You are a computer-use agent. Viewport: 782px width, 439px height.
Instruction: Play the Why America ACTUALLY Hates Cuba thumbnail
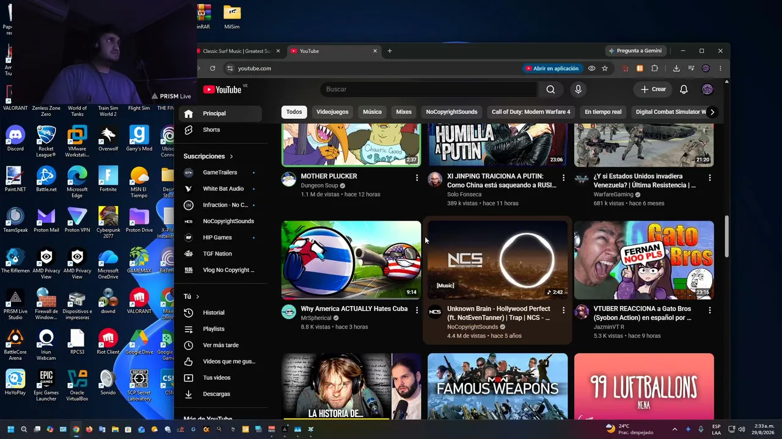pos(351,260)
